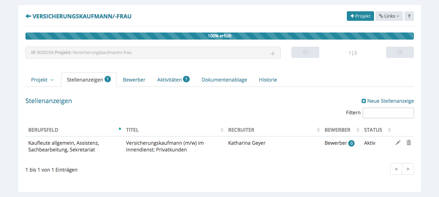
Task: Expand the Projekt tab dropdown
Action: tap(42, 80)
